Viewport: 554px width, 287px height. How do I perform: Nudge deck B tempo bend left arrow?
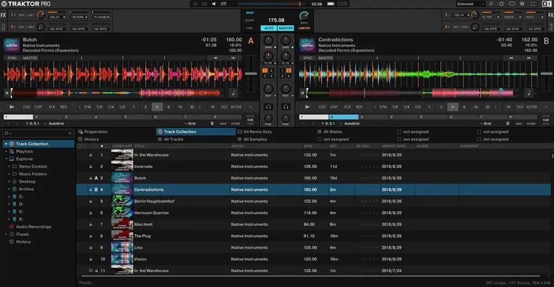coord(511,58)
